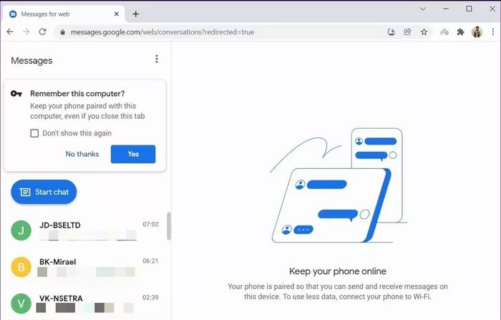Click the browser forward arrow
This screenshot has height=320, width=501.
coord(26,31)
